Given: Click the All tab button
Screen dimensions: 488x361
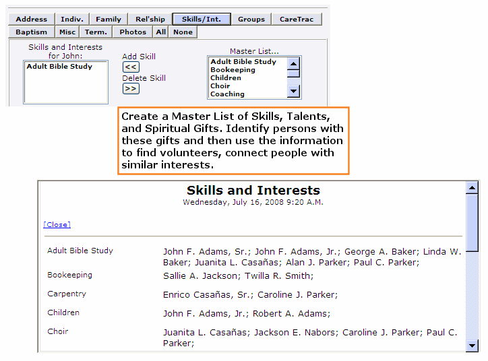Looking at the screenshot, I should click(x=161, y=32).
